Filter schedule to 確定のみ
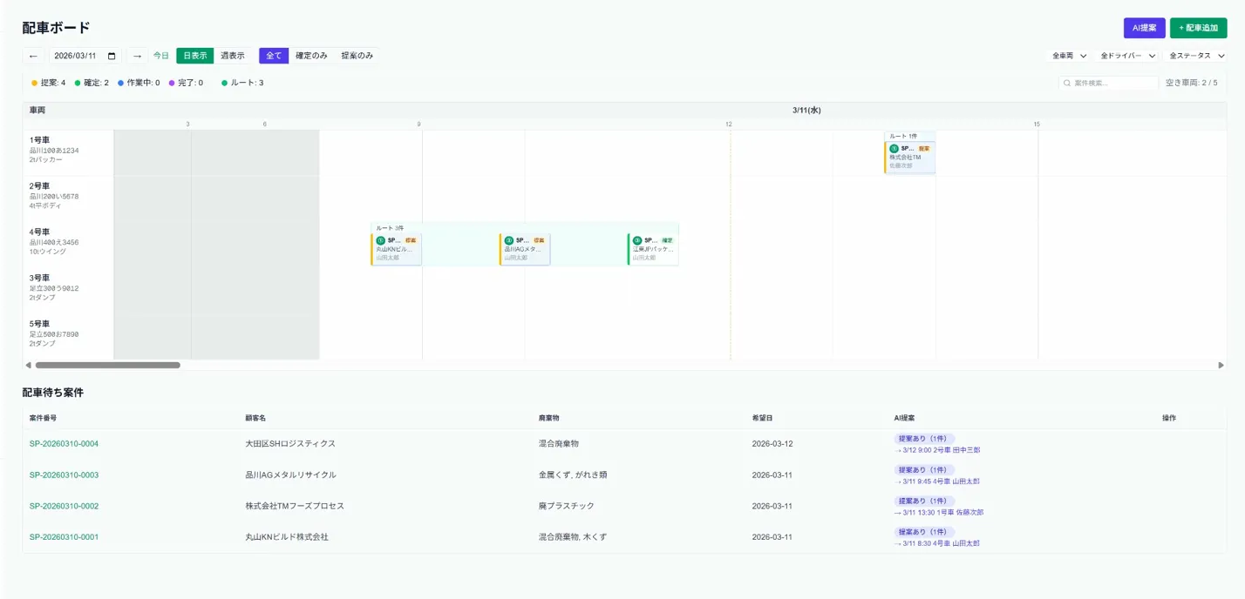The width and height of the screenshot is (1245, 599). coord(311,56)
